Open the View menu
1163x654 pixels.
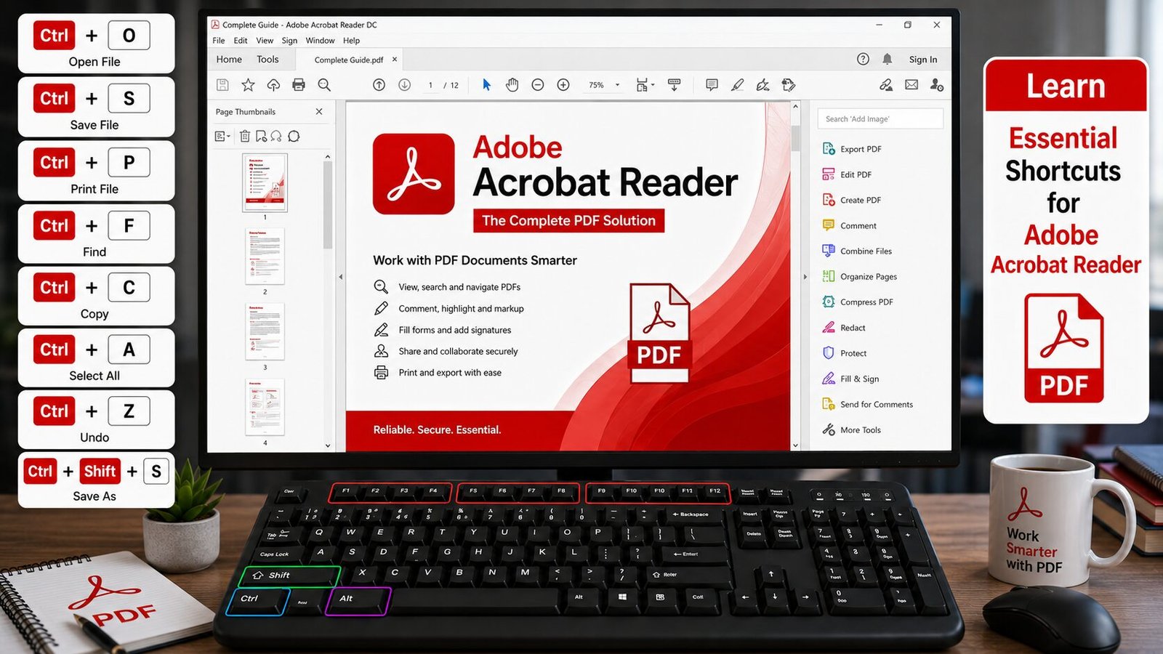(x=265, y=41)
